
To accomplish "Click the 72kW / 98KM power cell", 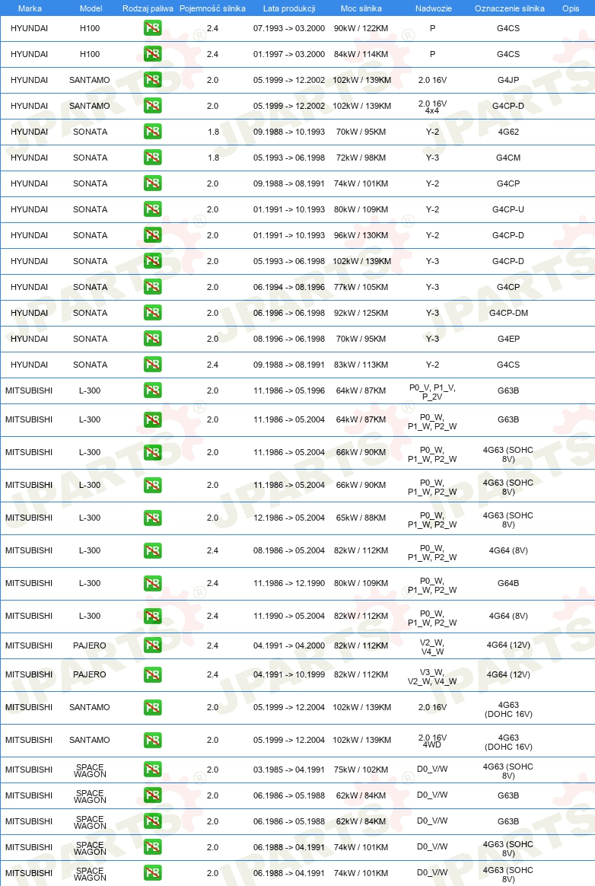I will (361, 158).
